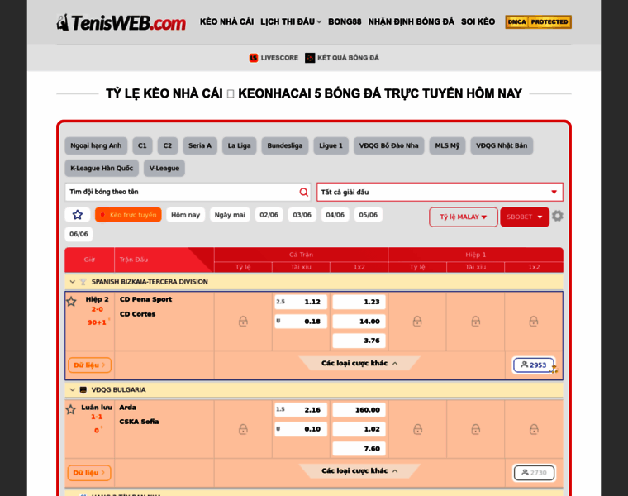Select 1x2 odds 3.76
The width and height of the screenshot is (628, 496).
(x=359, y=341)
